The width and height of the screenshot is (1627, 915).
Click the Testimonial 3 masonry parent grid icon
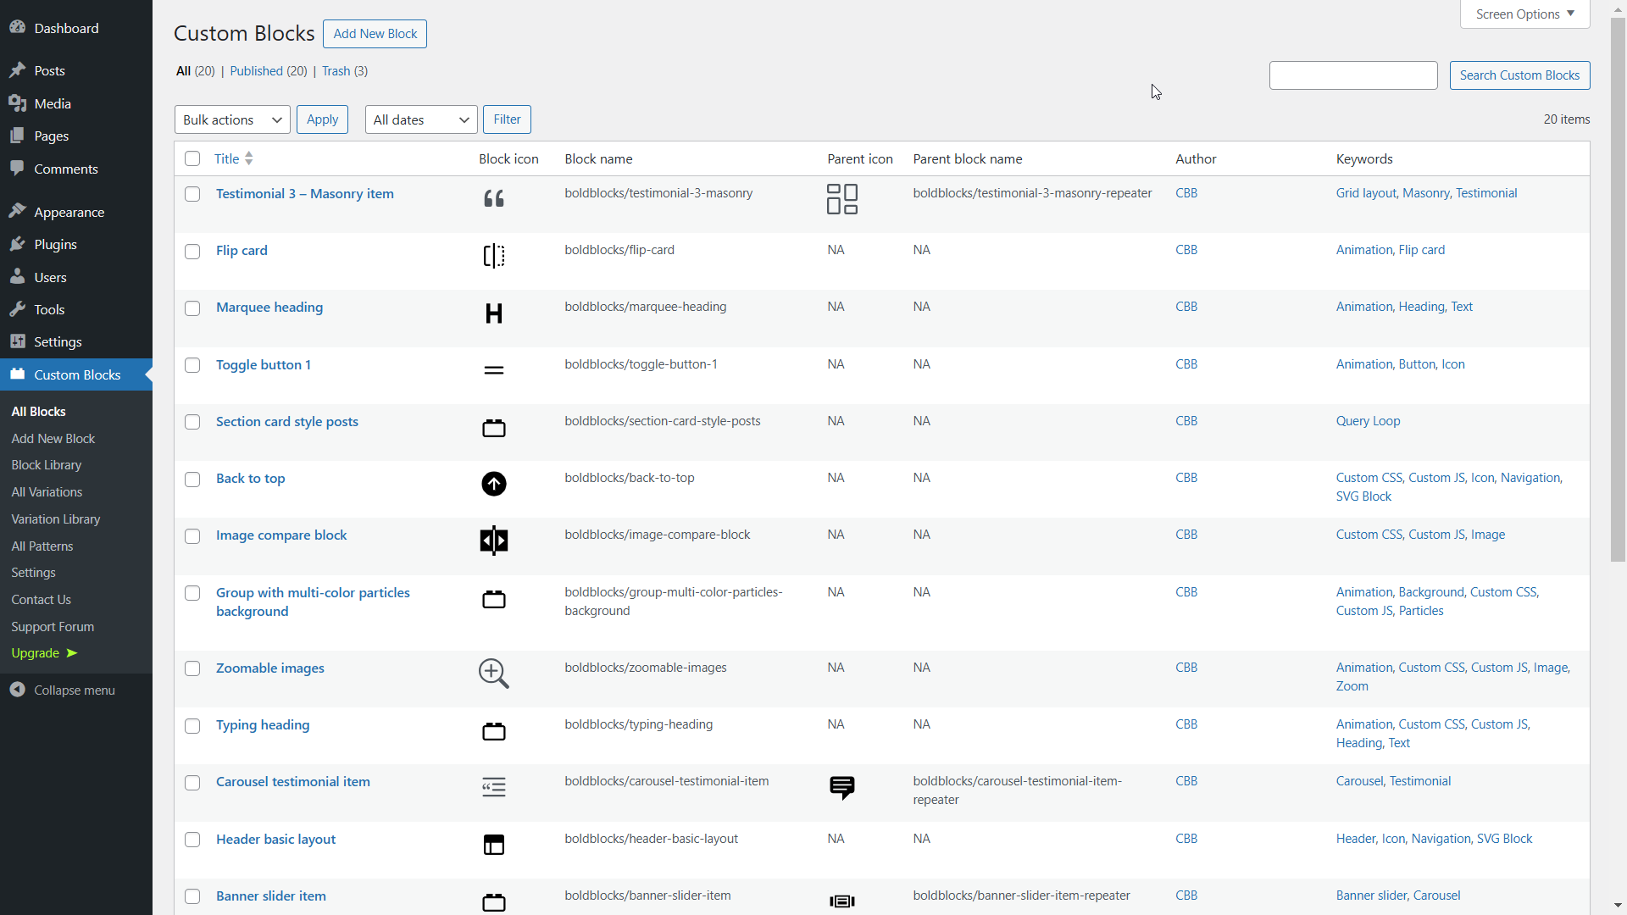[842, 199]
